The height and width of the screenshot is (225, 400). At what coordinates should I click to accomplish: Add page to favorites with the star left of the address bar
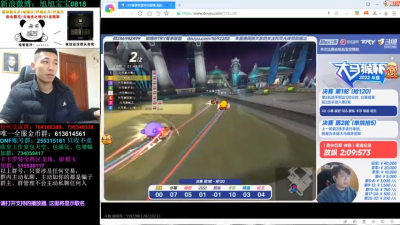(166, 13)
